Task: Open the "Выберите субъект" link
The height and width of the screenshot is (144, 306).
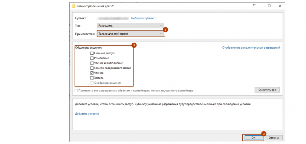Action: [143, 18]
